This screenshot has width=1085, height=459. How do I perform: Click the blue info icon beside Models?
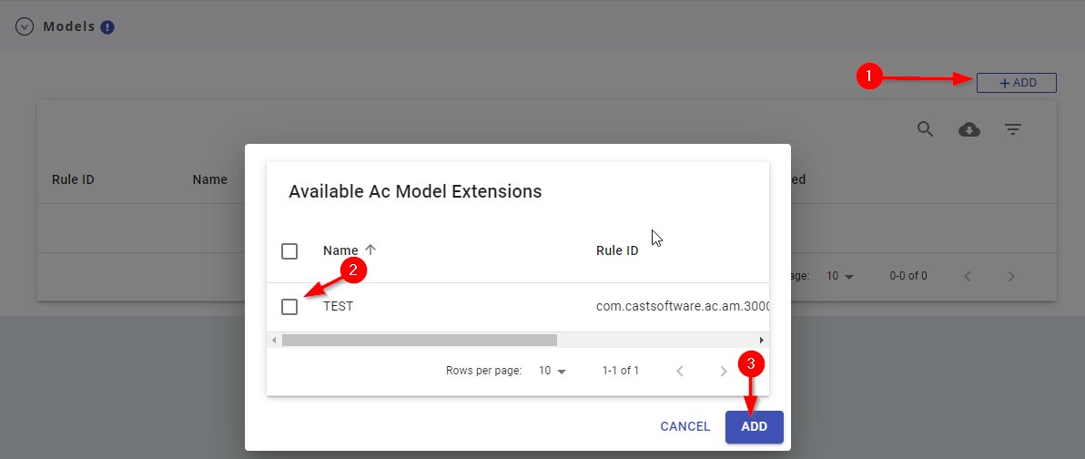pos(107,27)
